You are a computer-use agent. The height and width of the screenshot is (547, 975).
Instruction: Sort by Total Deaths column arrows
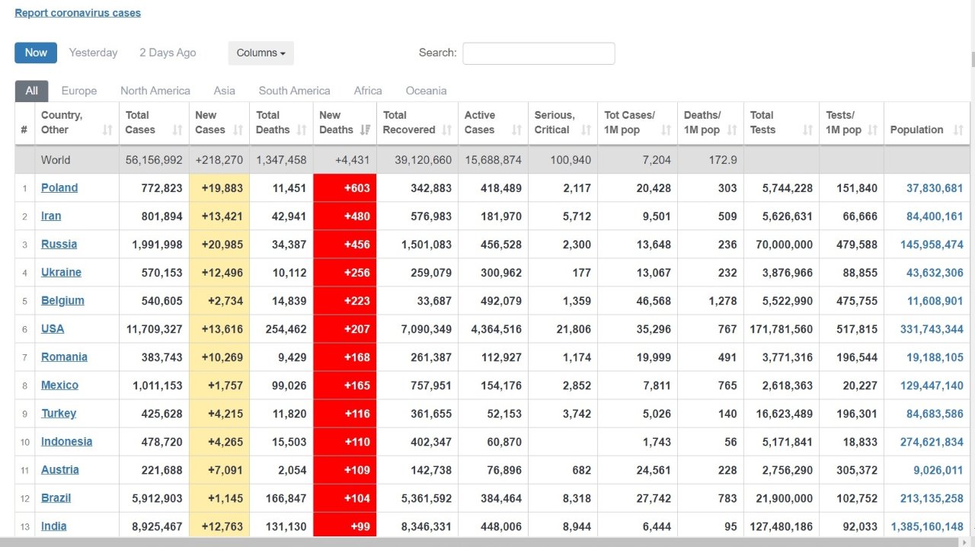302,130
